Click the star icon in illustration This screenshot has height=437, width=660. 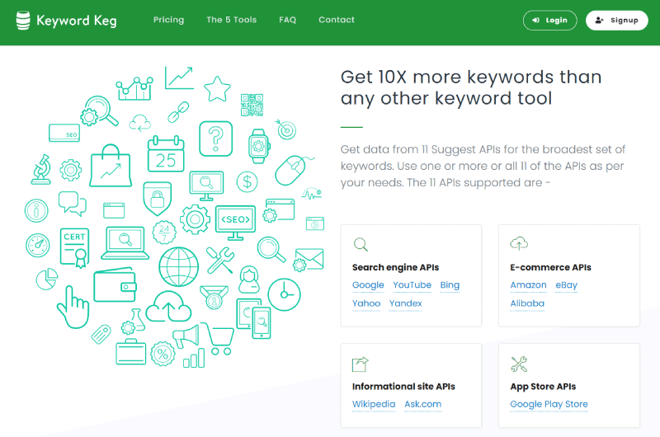coord(217,89)
